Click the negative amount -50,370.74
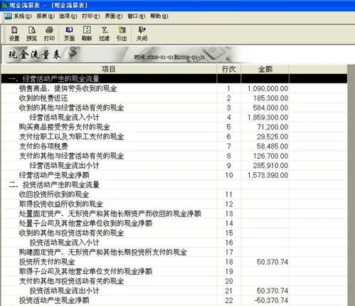The width and height of the screenshot is (355, 306). click(272, 300)
